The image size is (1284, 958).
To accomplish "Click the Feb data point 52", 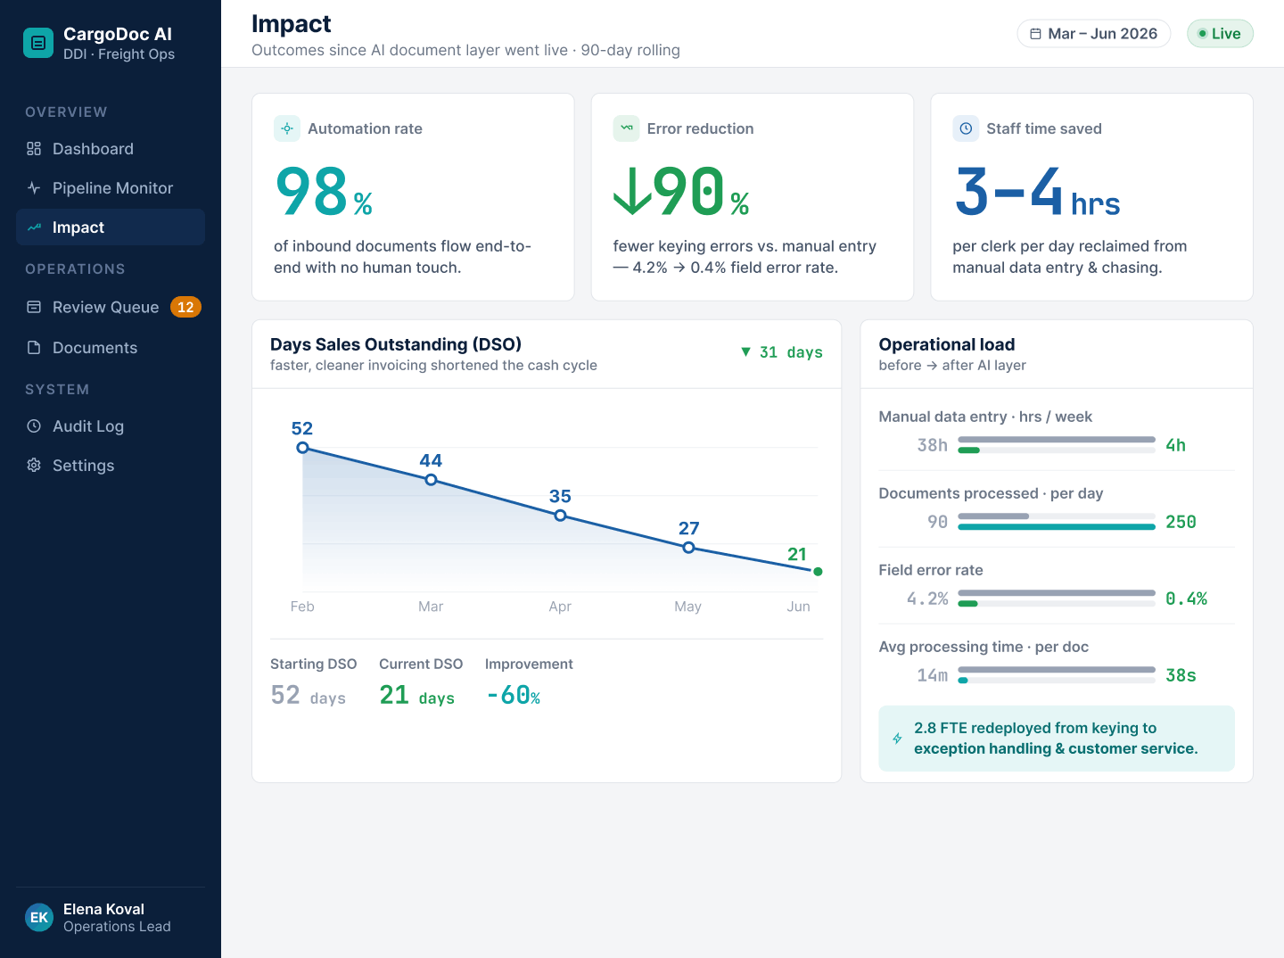I will point(303,448).
